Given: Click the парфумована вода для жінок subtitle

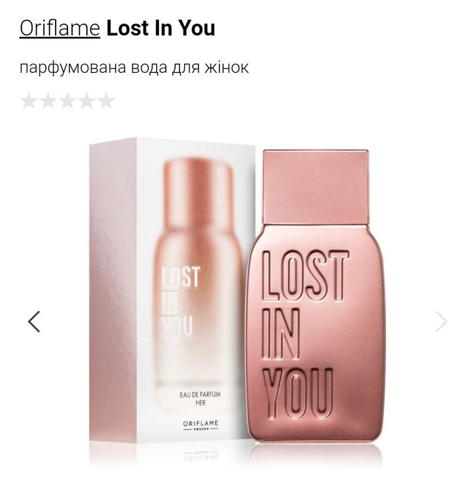Looking at the screenshot, I should (134, 67).
